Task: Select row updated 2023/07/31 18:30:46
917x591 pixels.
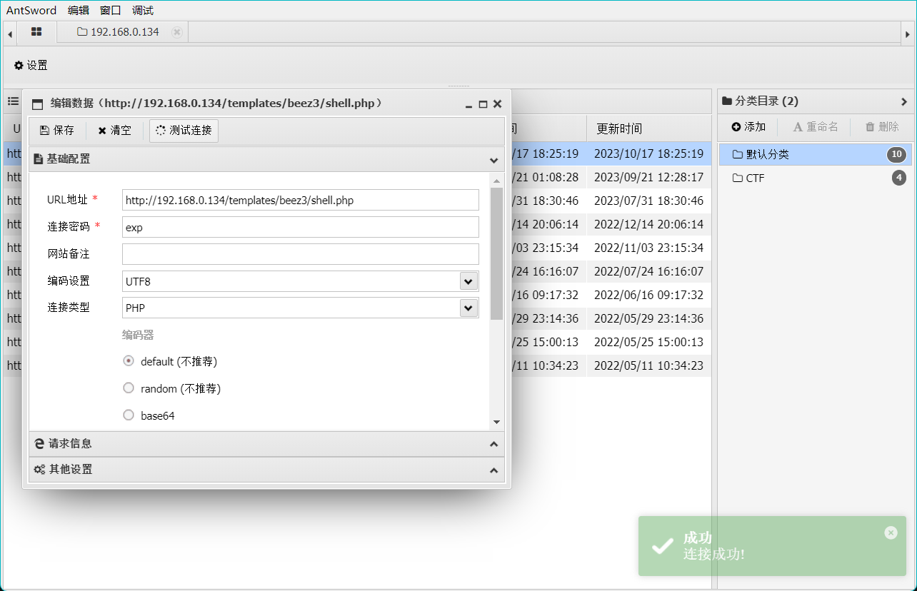Action: pos(648,201)
